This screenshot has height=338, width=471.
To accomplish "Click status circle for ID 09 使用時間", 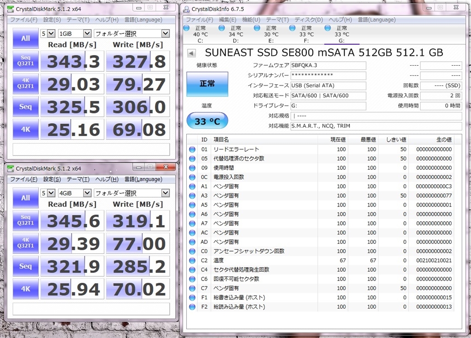I will point(192,168).
